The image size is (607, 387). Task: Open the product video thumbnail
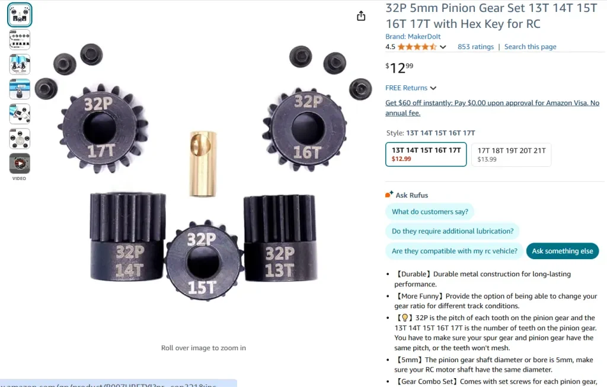click(x=20, y=163)
